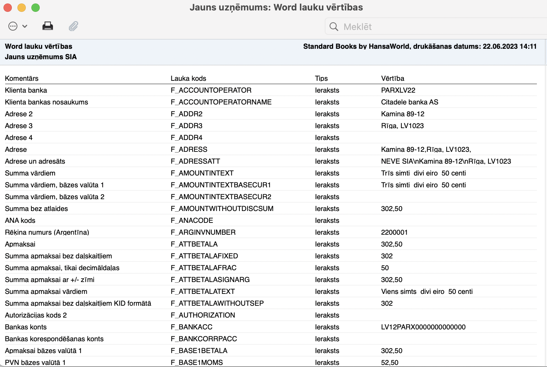Click the green zoom window button
Viewport: 547px width, 367px height.
(36, 7)
